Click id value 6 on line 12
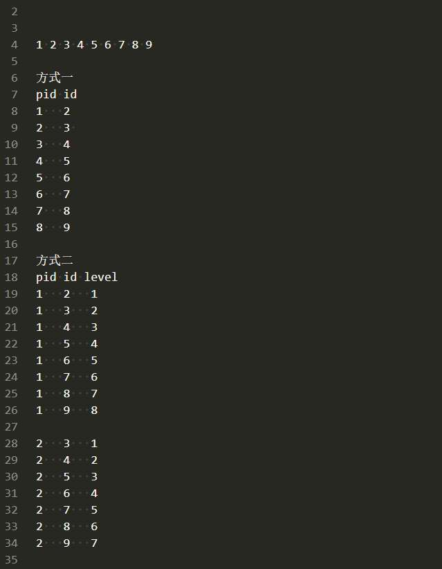 click(66, 178)
